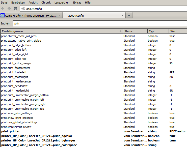This screenshot has height=147, width=187.
Task: Select print.print_unwriteable_margin_right row
Action: [x=94, y=104]
